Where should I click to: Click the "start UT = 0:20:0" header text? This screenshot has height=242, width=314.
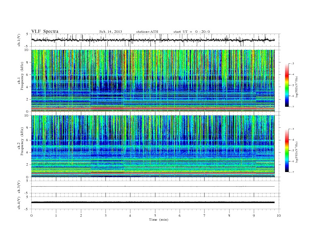(191, 32)
